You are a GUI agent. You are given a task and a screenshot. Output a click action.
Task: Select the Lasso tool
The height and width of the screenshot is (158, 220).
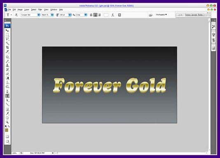[x=7, y=39]
